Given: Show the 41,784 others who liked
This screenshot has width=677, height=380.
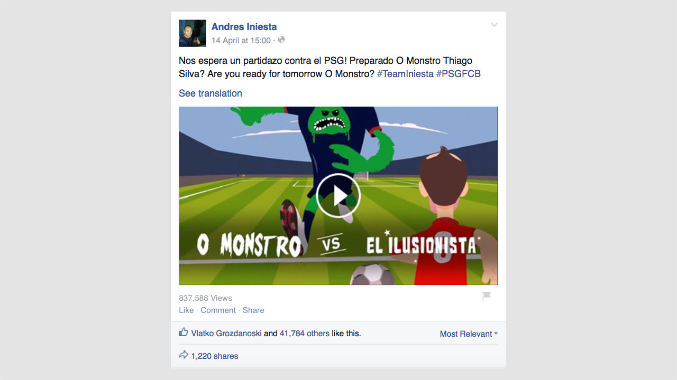Looking at the screenshot, I should 304,334.
